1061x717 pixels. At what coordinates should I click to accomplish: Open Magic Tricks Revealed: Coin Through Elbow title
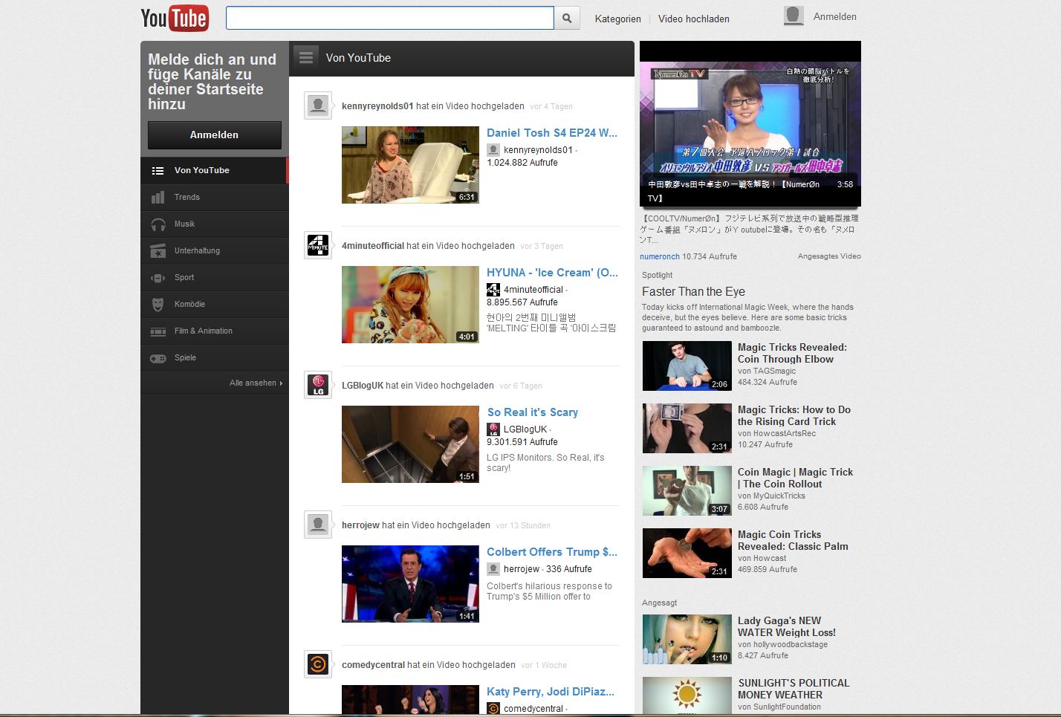coord(792,353)
